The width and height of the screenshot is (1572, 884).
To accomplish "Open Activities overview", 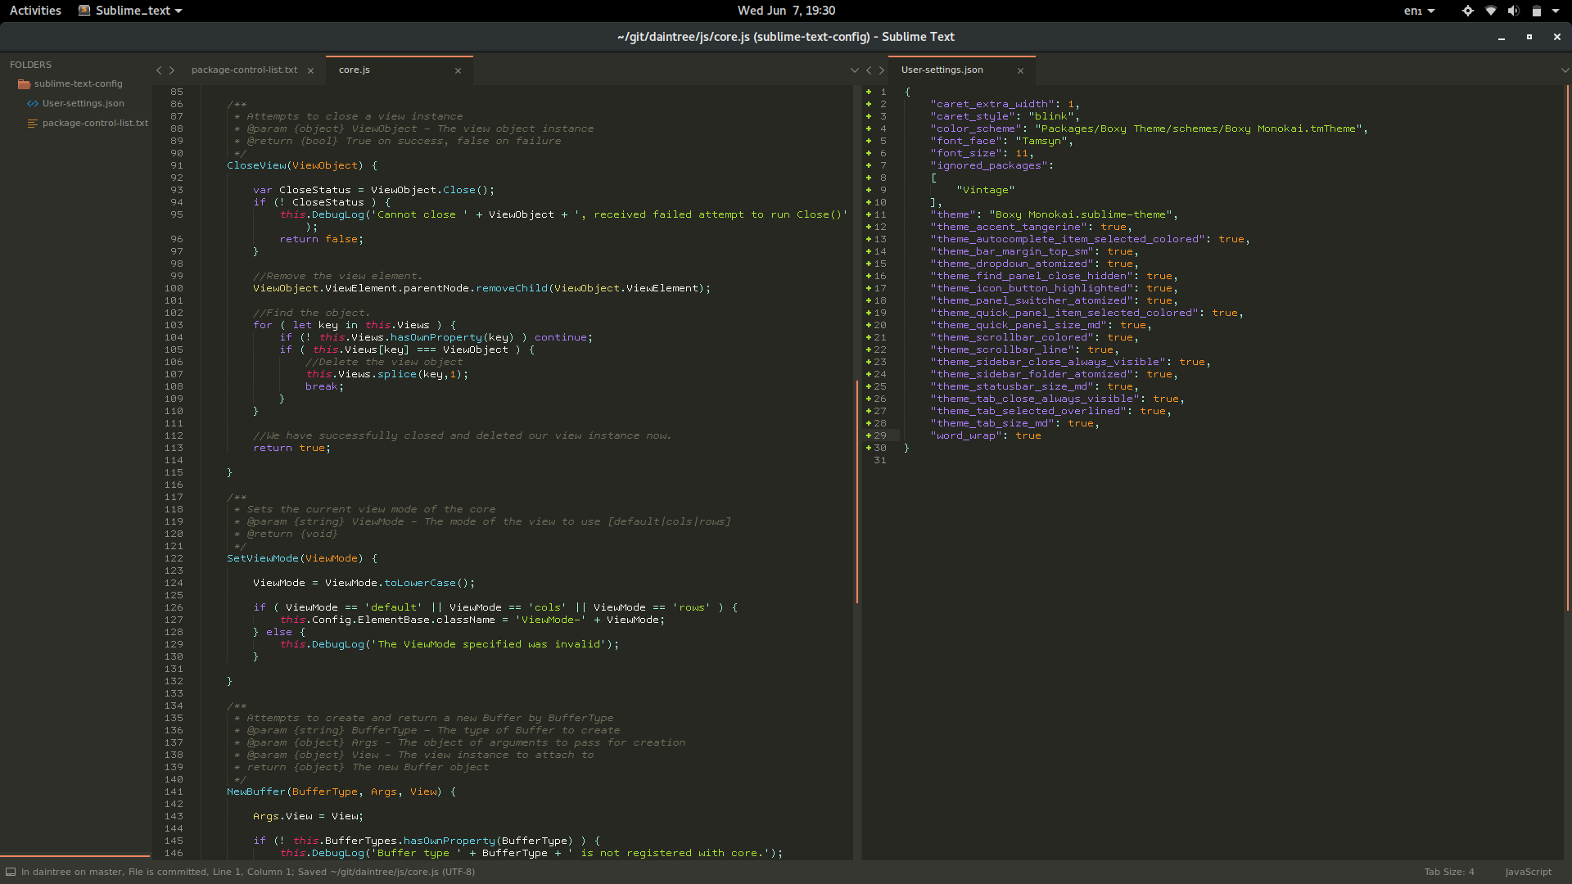I will pos(35,11).
